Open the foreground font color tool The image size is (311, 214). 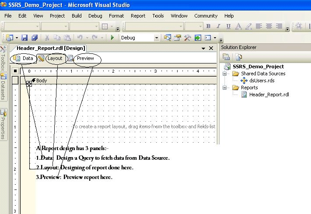pyautogui.click(x=238, y=26)
